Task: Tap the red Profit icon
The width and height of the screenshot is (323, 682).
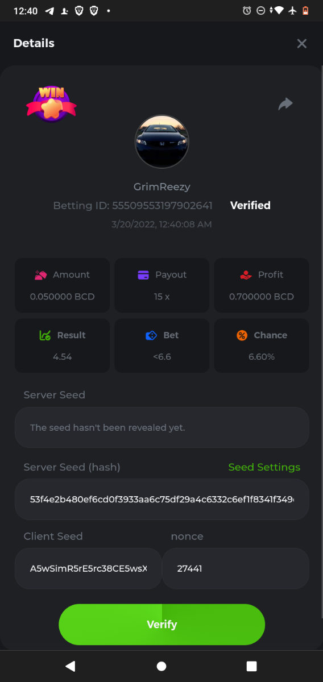Action: (246, 275)
